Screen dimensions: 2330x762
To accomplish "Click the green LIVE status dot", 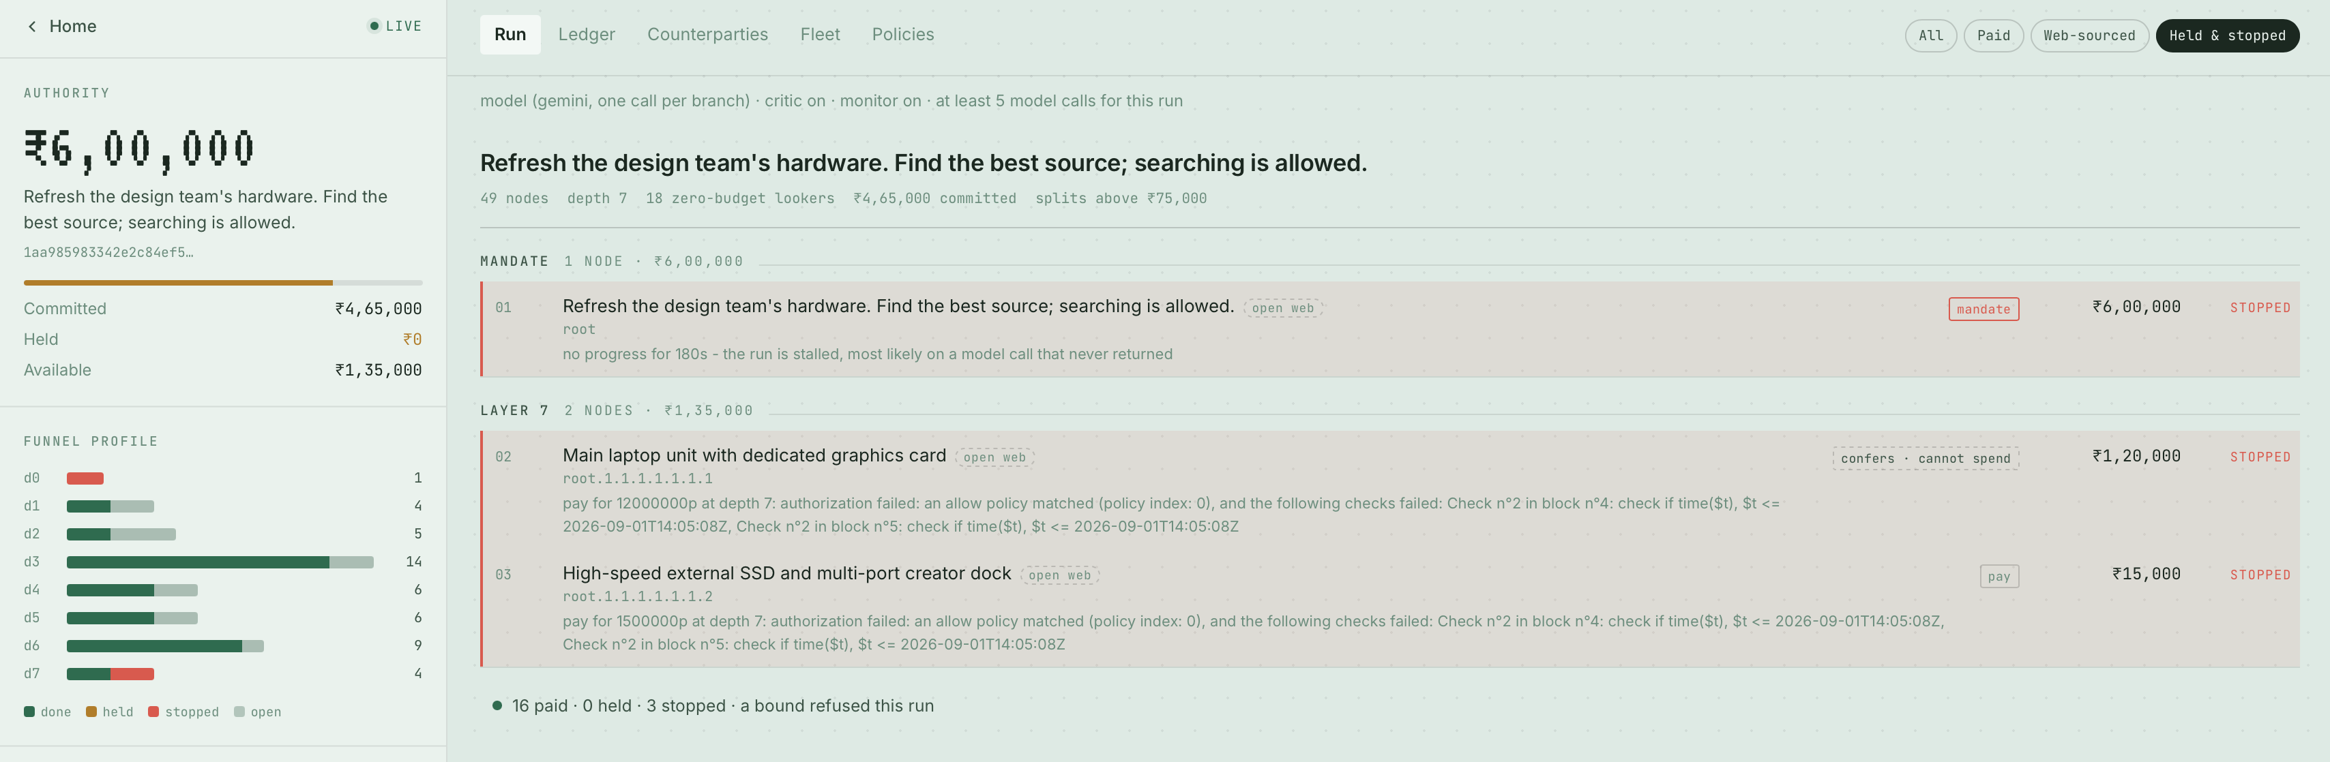I will [374, 26].
